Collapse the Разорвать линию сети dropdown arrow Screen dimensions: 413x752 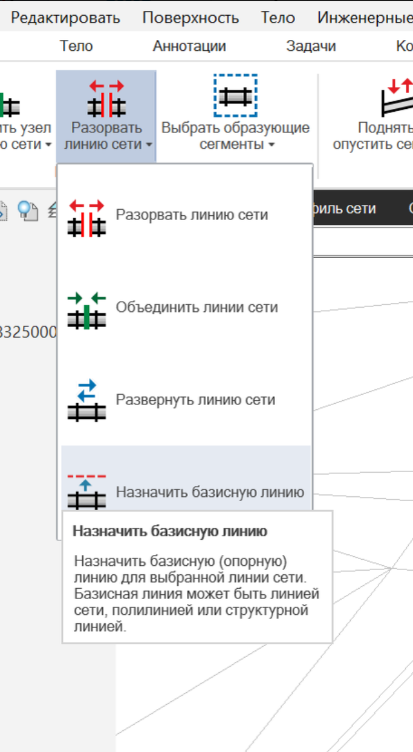pos(148,145)
